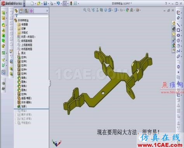Viewport: 184px width, 148px height.
Task: Select the Rectangle sketch tool
Action: 178,30
